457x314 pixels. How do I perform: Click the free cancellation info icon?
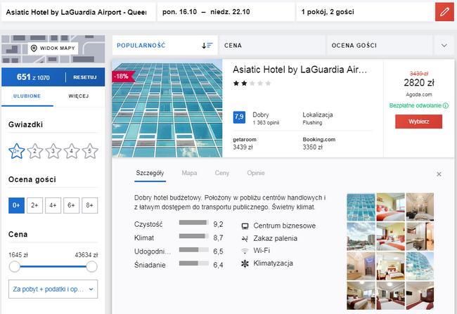446,106
